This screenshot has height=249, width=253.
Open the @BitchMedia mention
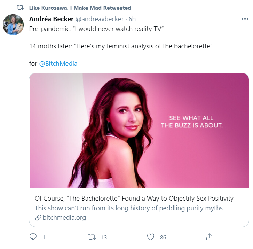(x=58, y=63)
